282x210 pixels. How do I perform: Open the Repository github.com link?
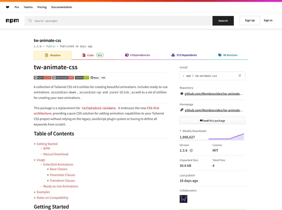[214, 94]
